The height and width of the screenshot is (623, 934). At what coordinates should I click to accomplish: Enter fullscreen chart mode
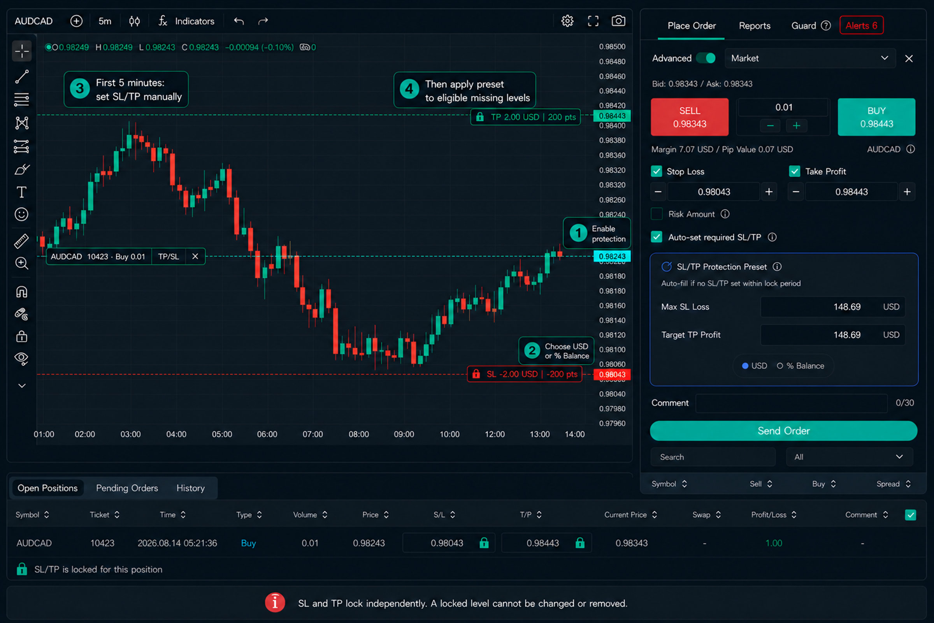point(593,21)
